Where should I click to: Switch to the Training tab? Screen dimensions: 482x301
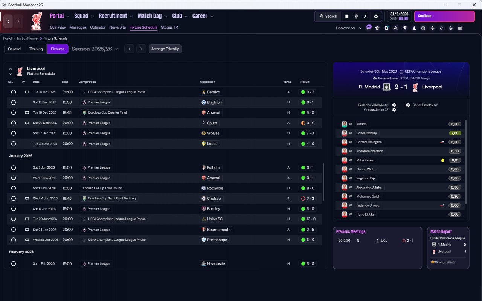(36, 49)
